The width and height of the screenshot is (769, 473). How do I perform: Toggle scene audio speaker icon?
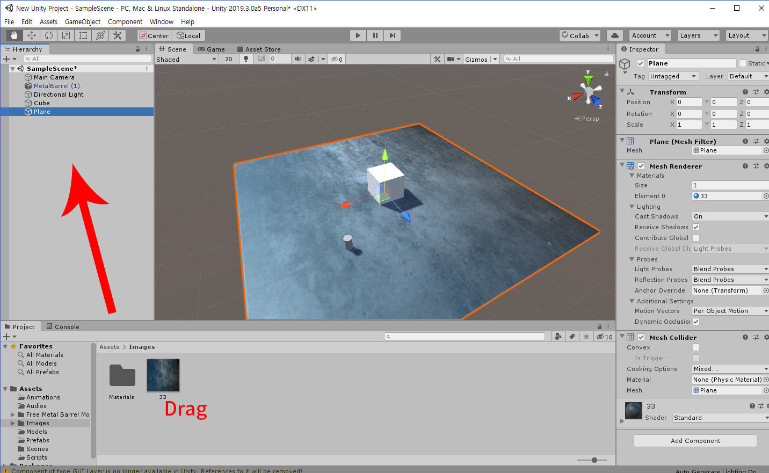click(298, 59)
